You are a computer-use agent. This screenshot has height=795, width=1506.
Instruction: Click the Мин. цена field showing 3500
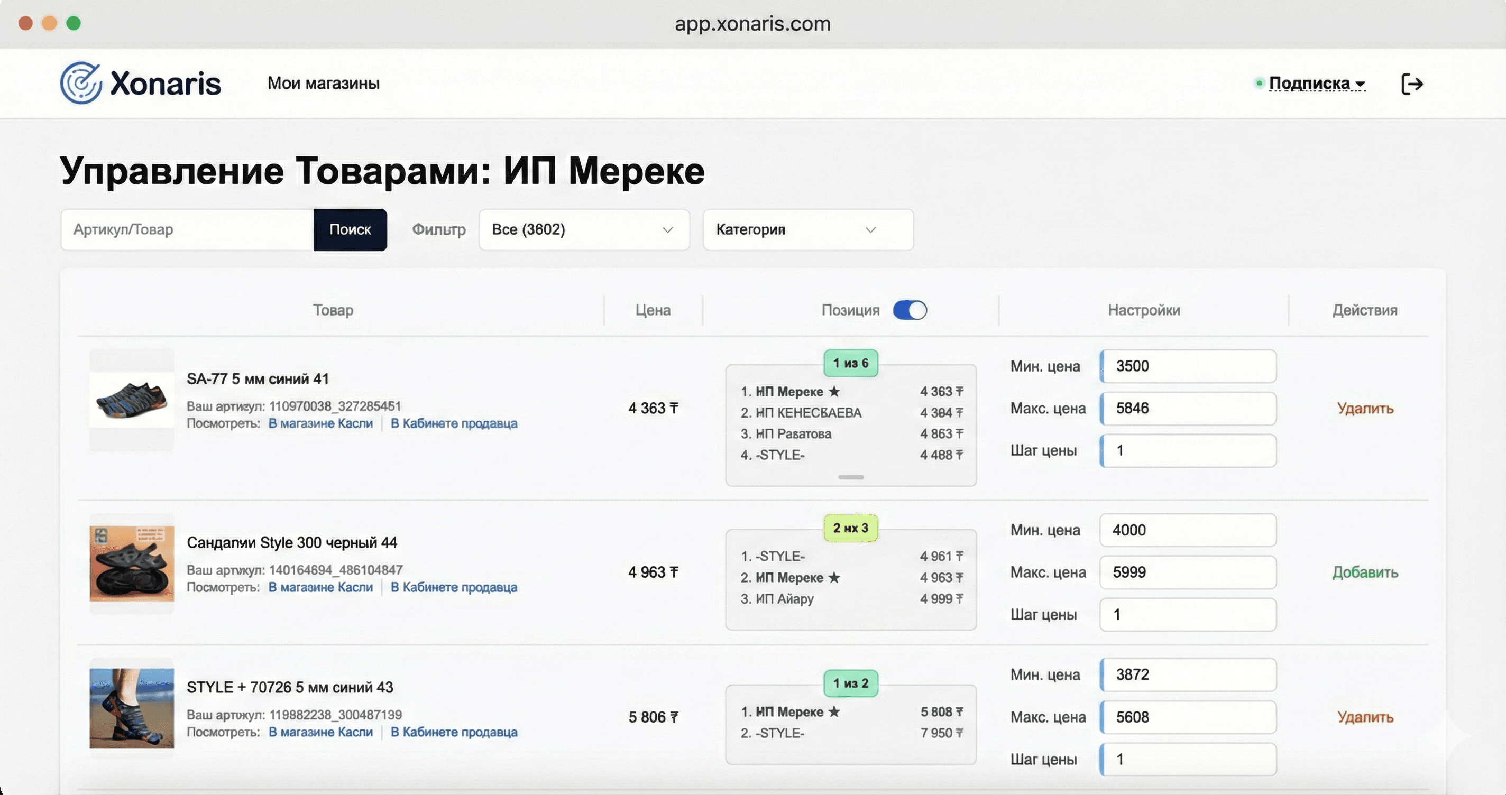click(x=1188, y=366)
